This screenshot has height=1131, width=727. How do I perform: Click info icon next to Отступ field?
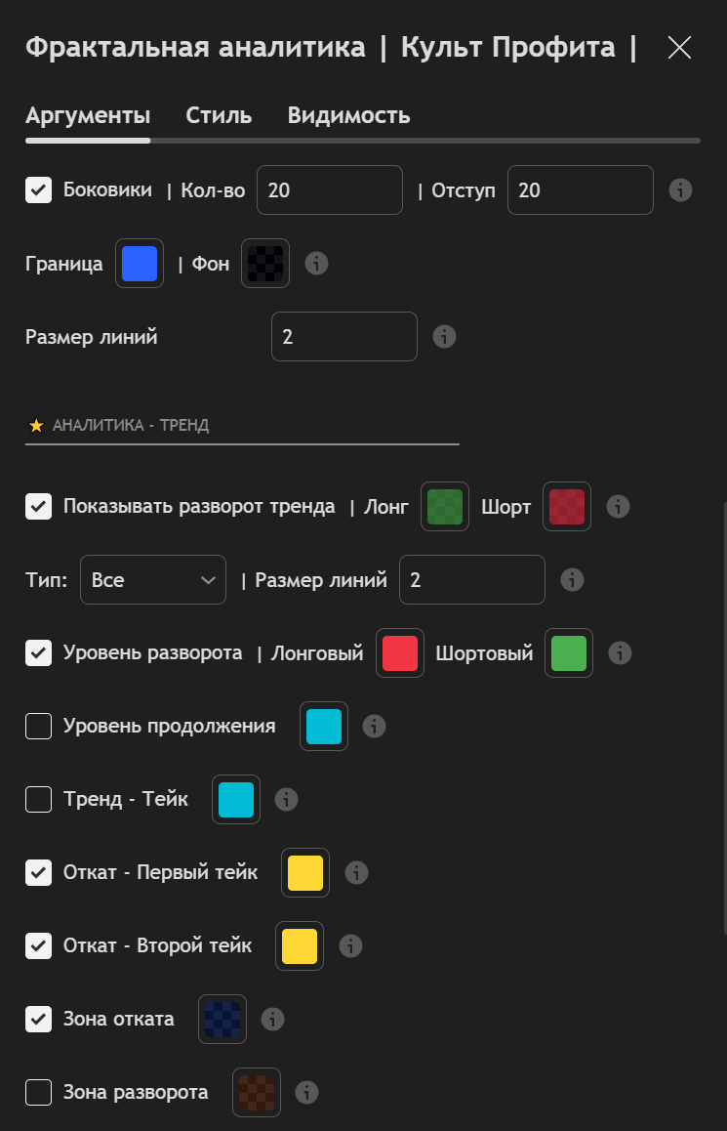point(680,189)
